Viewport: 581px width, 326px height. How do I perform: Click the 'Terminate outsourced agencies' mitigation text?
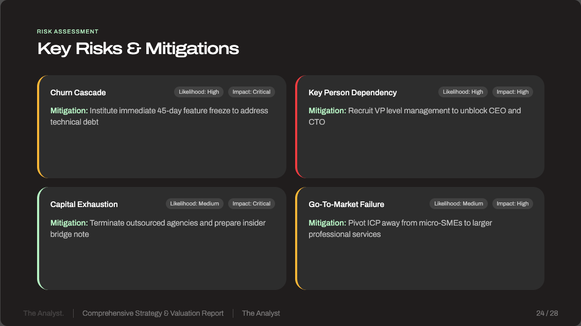158,229
